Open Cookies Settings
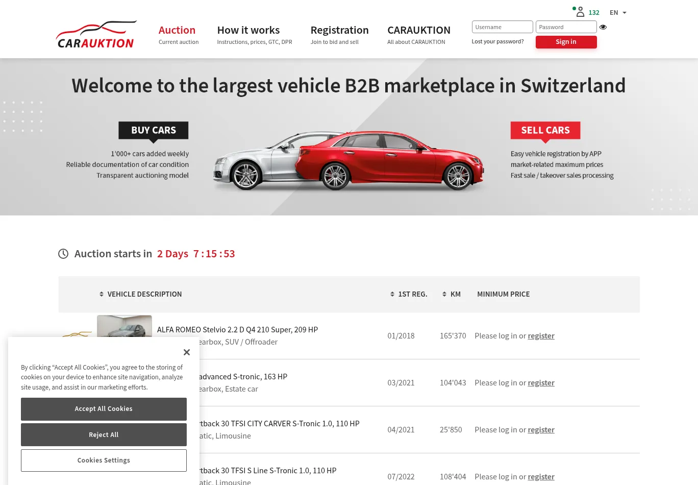Viewport: 698px width, 485px height. tap(104, 460)
